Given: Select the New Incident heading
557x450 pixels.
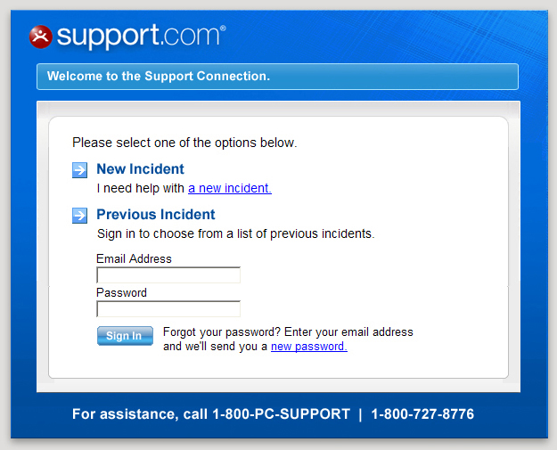Looking at the screenshot, I should [x=140, y=169].
